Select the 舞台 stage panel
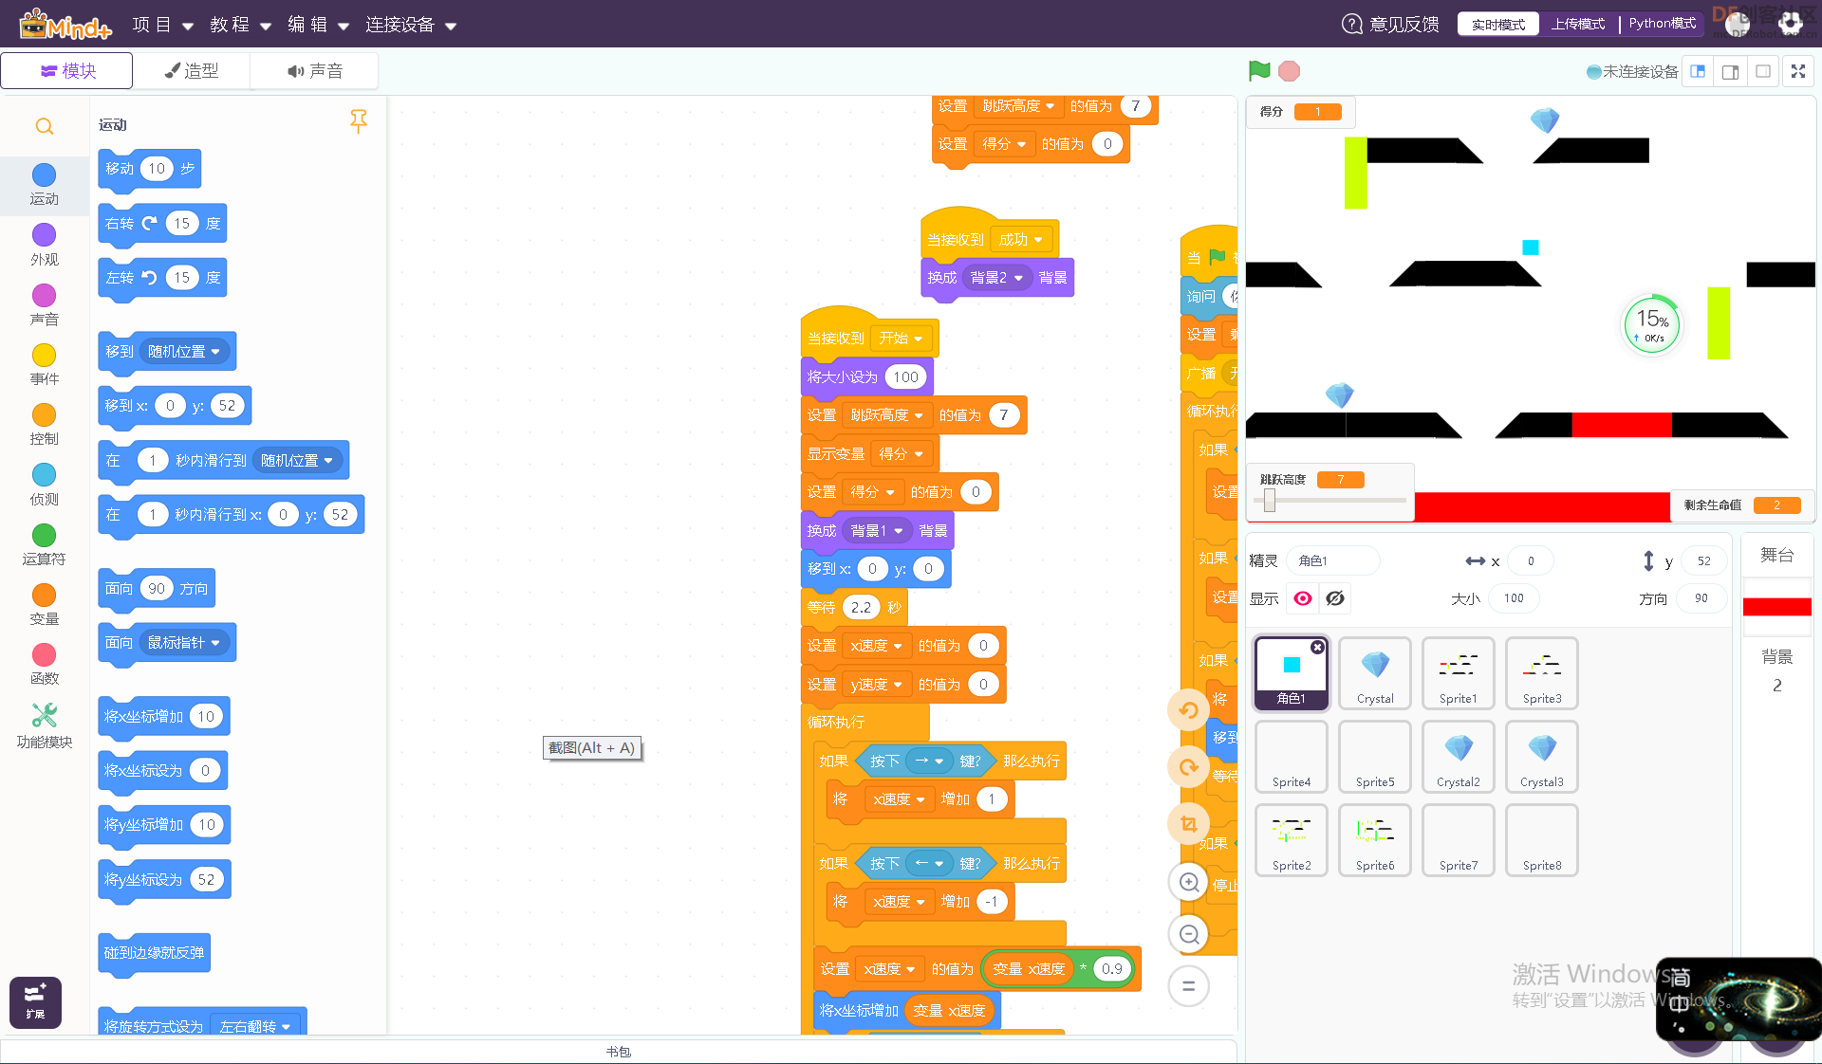 point(1777,556)
